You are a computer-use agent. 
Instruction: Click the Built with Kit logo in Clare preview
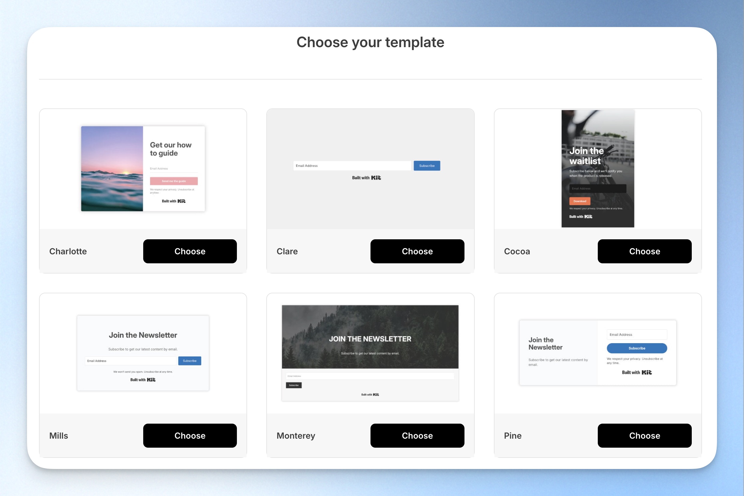coord(366,178)
